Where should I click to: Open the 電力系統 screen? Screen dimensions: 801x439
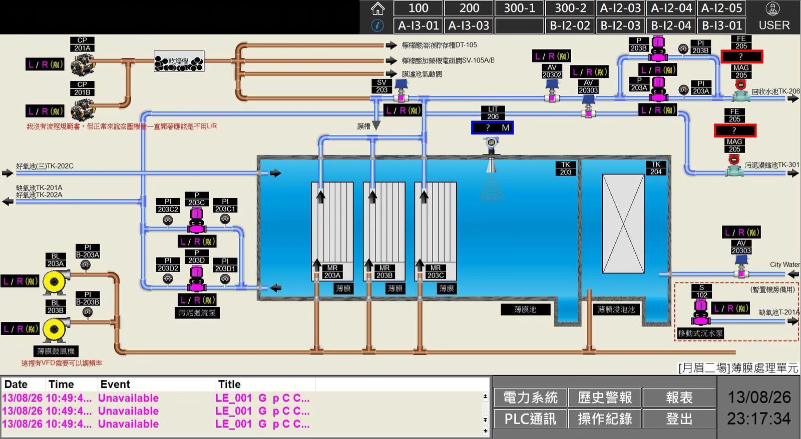pos(530,397)
